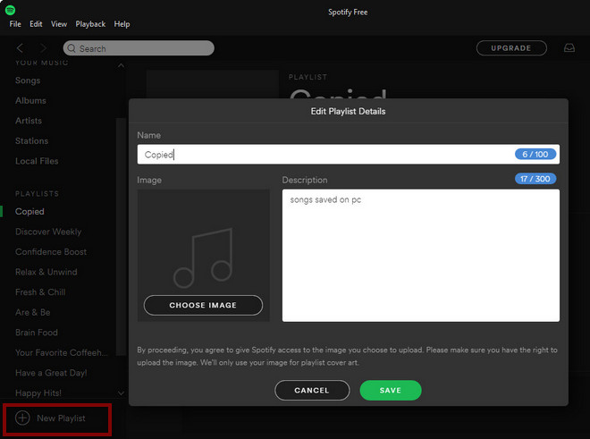
Task: Open the inbox tray icon
Action: 569,47
